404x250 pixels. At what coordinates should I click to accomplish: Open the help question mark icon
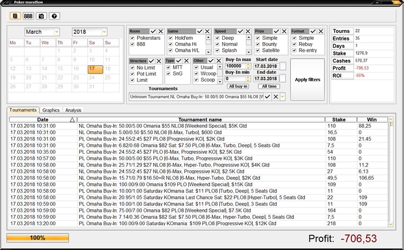54,16
